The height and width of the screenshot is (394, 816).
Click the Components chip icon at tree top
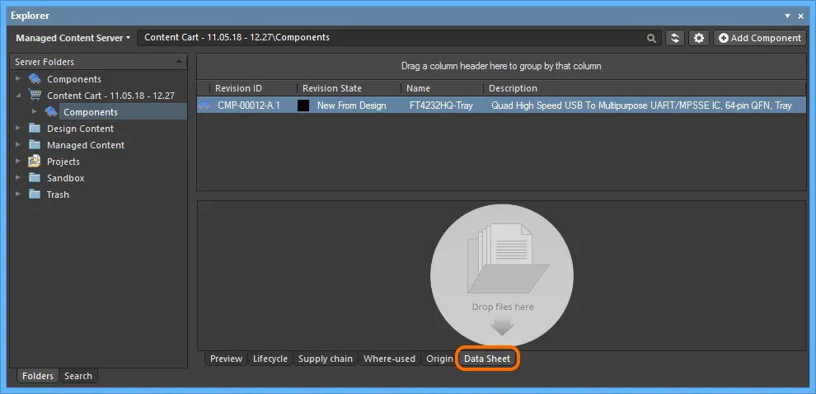coord(35,79)
